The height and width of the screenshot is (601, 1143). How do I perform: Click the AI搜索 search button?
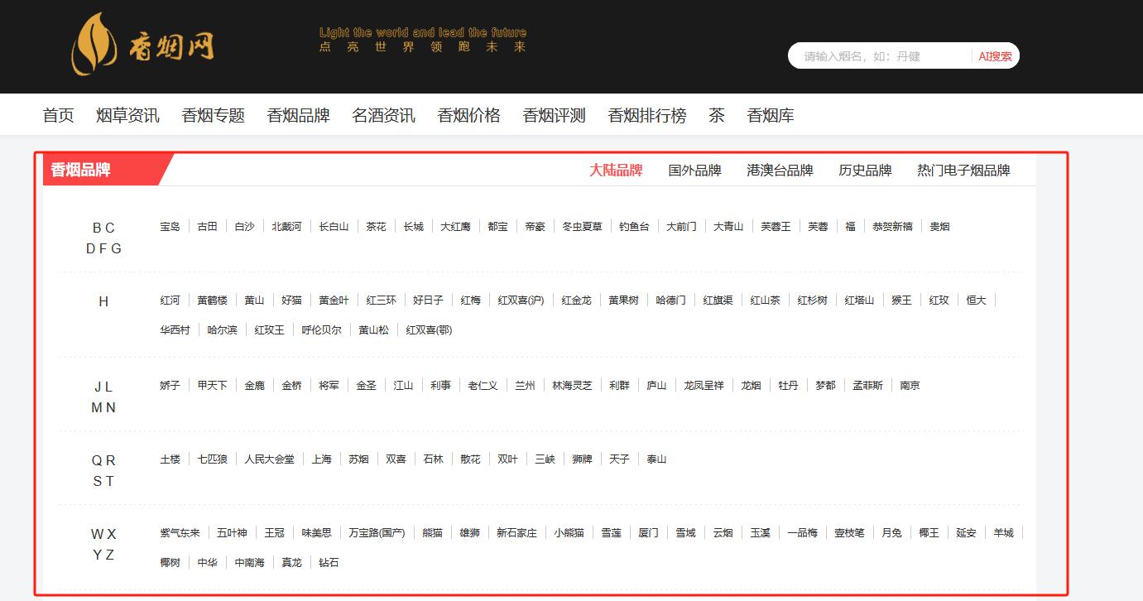pyautogui.click(x=995, y=56)
